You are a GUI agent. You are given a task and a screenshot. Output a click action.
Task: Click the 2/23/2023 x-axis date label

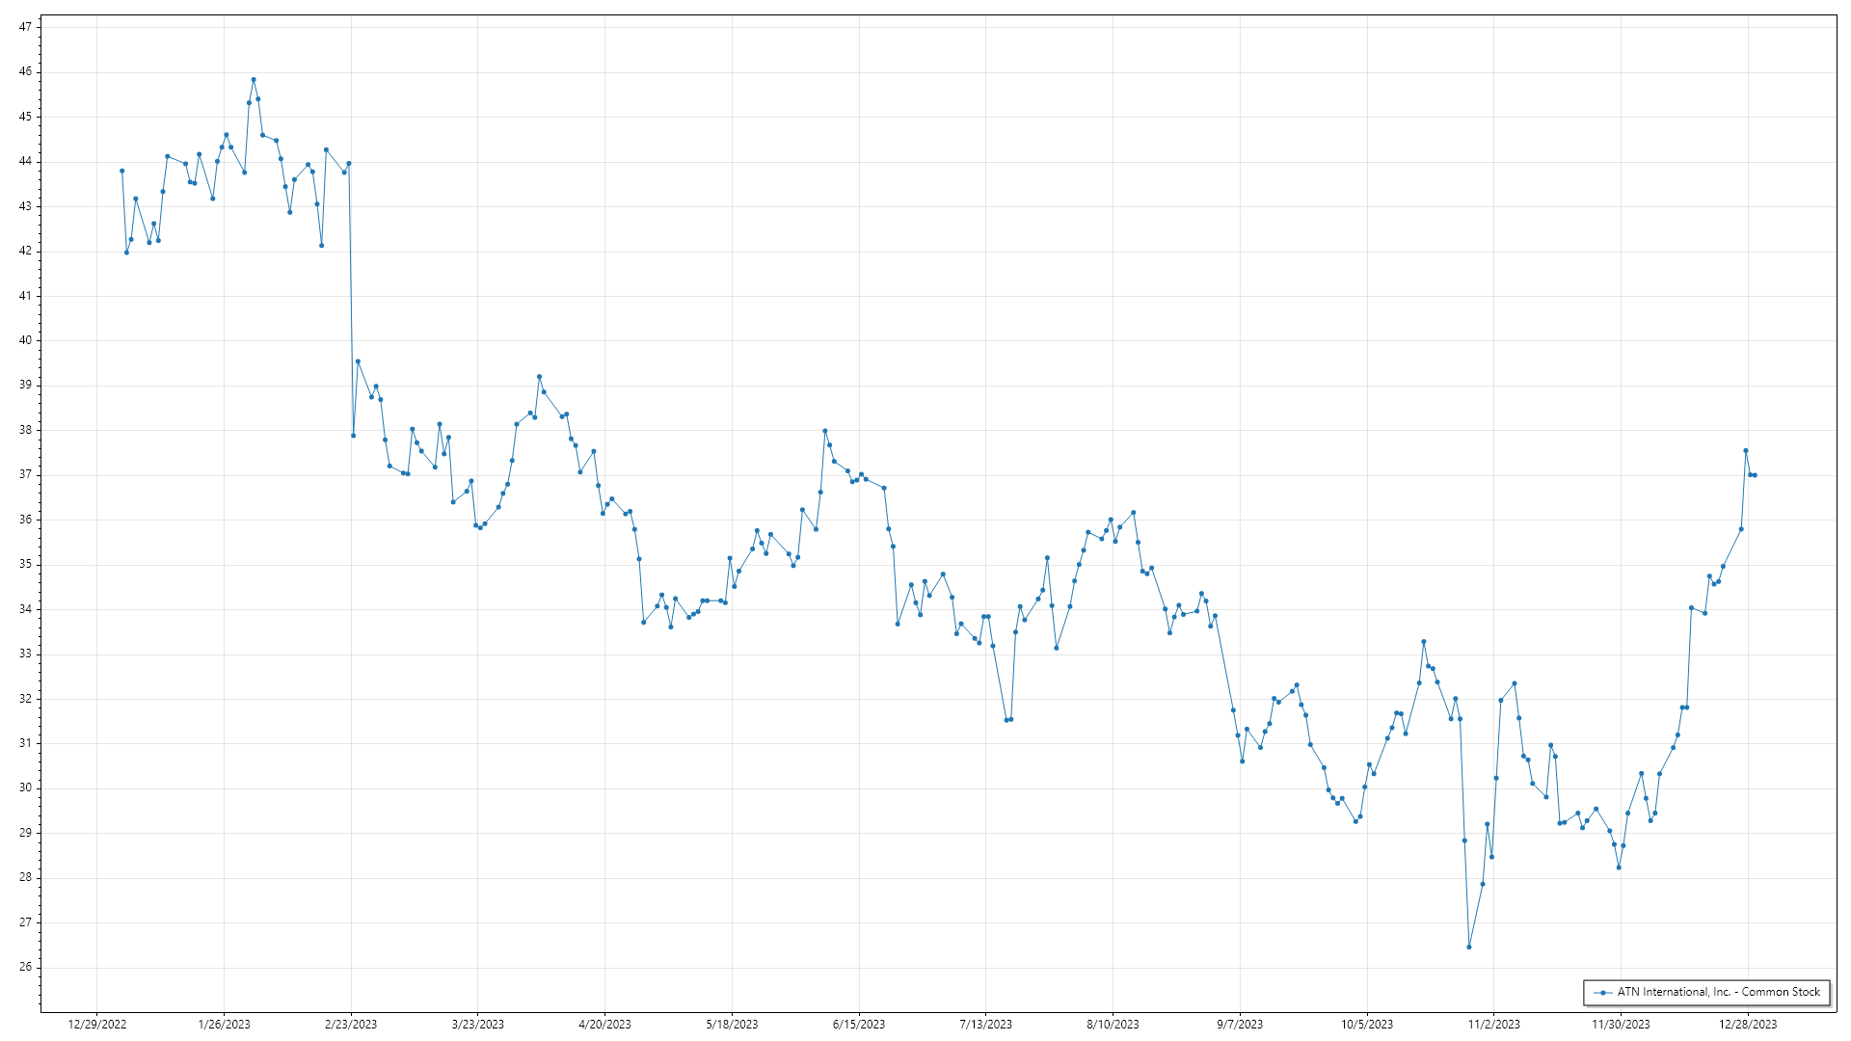pyautogui.click(x=351, y=1025)
